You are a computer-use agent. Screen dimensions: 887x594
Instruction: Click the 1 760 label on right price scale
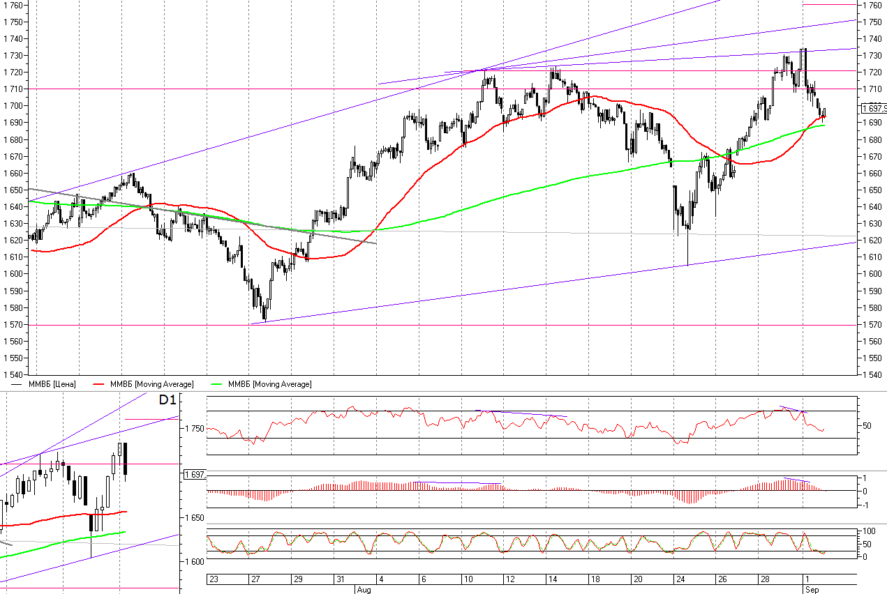(872, 5)
